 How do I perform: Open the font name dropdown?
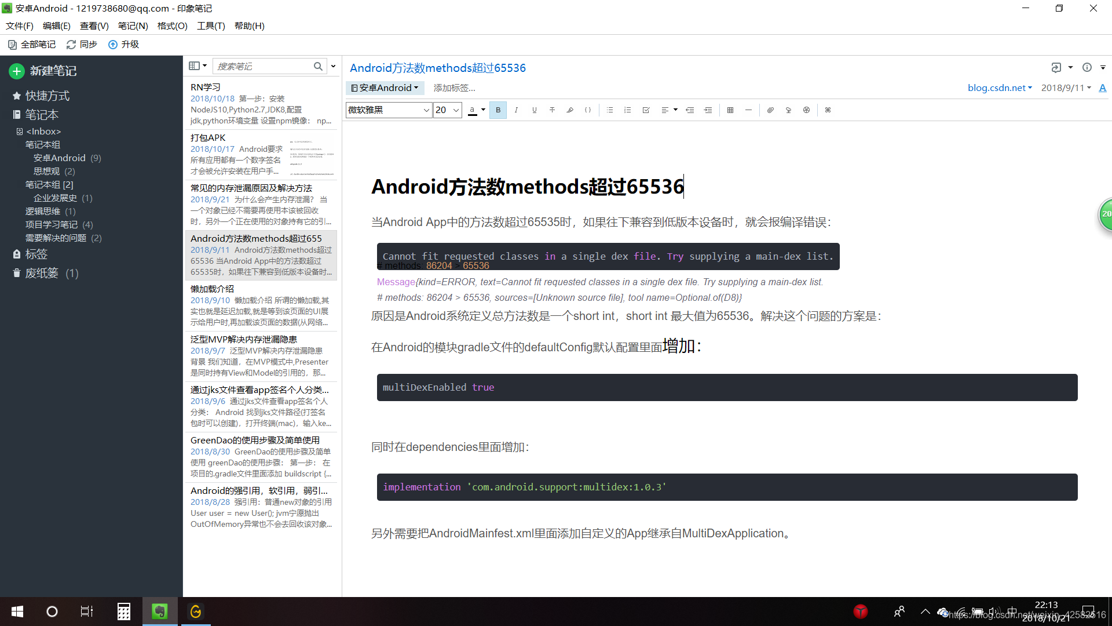(x=426, y=110)
